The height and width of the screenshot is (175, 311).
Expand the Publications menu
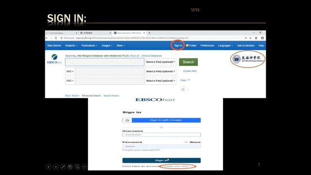point(89,46)
